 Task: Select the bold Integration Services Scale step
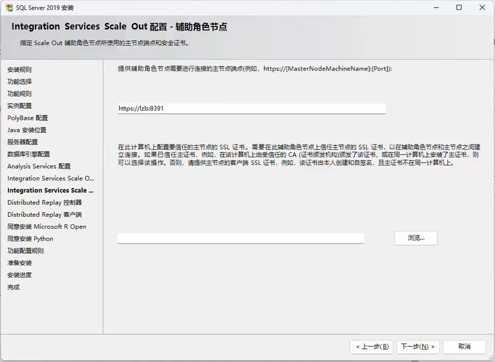click(x=50, y=191)
